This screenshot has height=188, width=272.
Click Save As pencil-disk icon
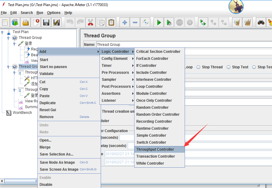click(x=57, y=22)
